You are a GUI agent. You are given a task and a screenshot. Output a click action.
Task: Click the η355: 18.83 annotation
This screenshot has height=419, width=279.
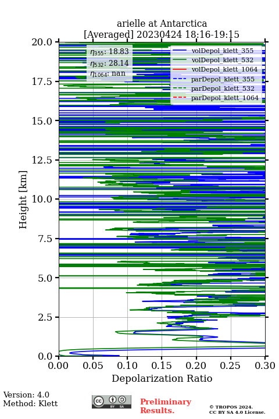point(109,52)
